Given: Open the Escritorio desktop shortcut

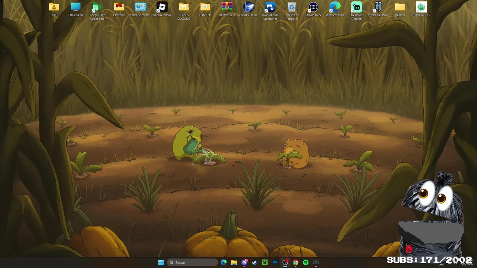Looking at the screenshot, I should (x=119, y=10).
